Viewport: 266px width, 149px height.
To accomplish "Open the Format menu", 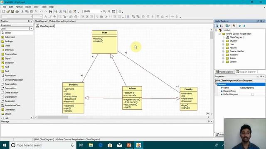I will [x=19, y=7].
